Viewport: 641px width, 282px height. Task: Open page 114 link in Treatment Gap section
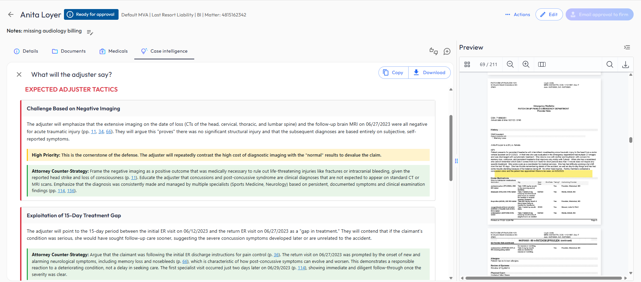tap(301, 268)
